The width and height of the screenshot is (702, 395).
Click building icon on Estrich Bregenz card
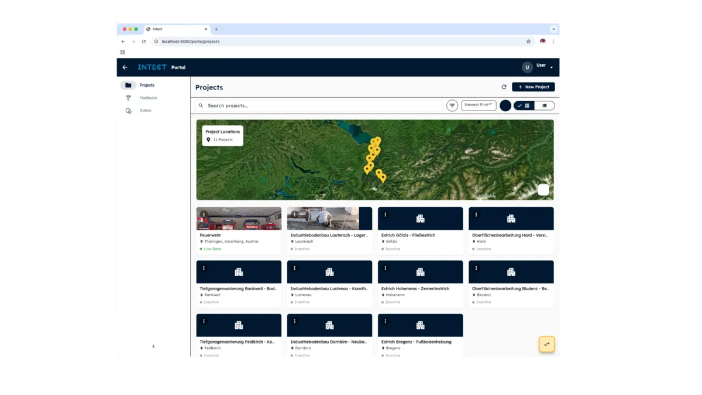coord(420,325)
